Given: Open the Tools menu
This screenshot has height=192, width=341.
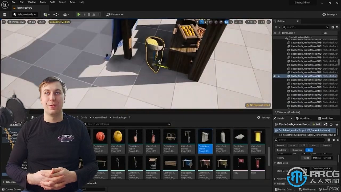Looking at the screenshot, I should pyautogui.click(x=43, y=2).
